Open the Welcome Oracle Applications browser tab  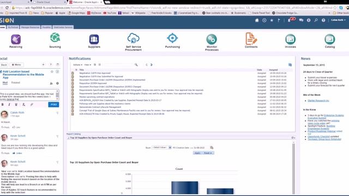point(86,2)
